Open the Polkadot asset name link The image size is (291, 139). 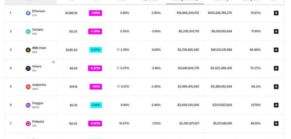click(x=38, y=122)
